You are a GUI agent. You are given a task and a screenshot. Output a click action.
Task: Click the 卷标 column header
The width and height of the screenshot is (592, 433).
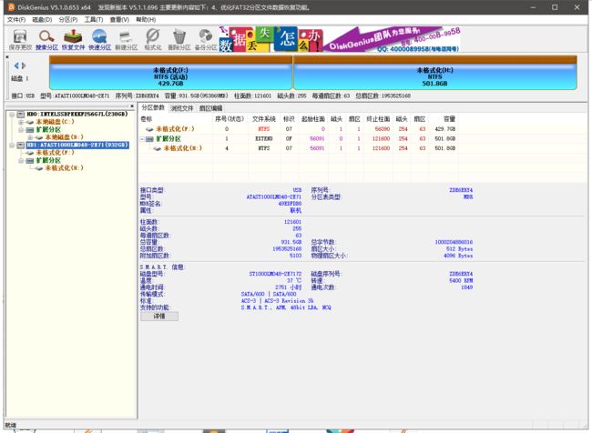click(x=146, y=119)
